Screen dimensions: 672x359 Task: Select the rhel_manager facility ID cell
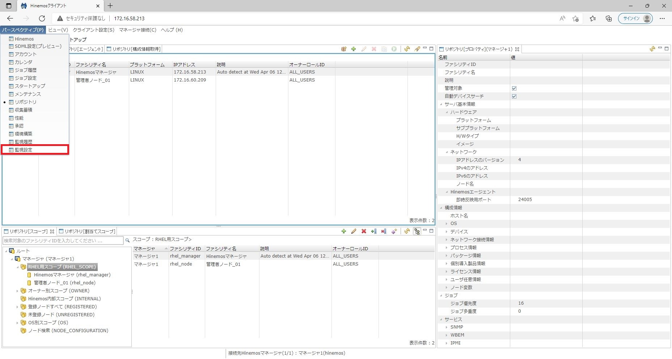187,256
